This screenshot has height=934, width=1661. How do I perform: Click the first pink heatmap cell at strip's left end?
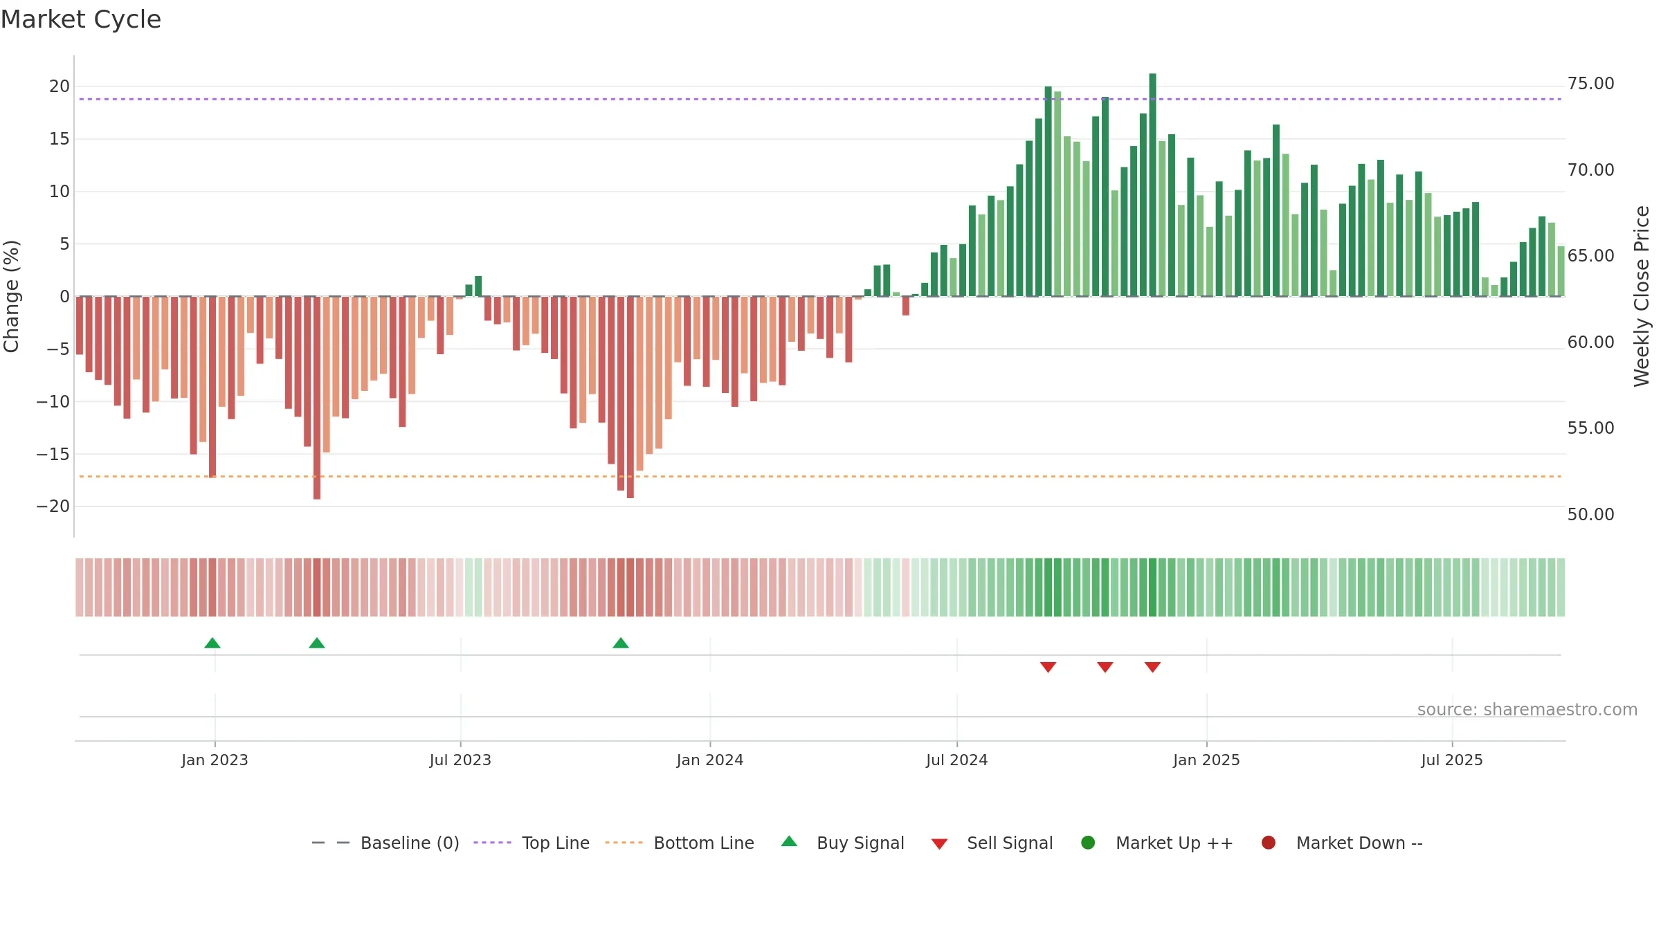80,587
